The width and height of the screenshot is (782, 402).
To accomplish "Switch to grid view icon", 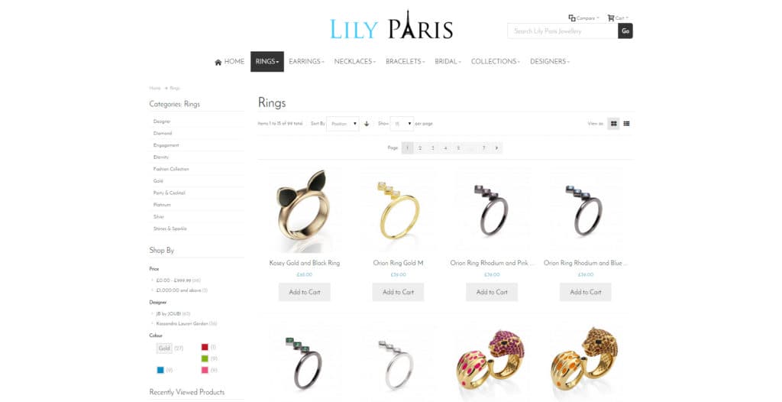I will coord(613,123).
